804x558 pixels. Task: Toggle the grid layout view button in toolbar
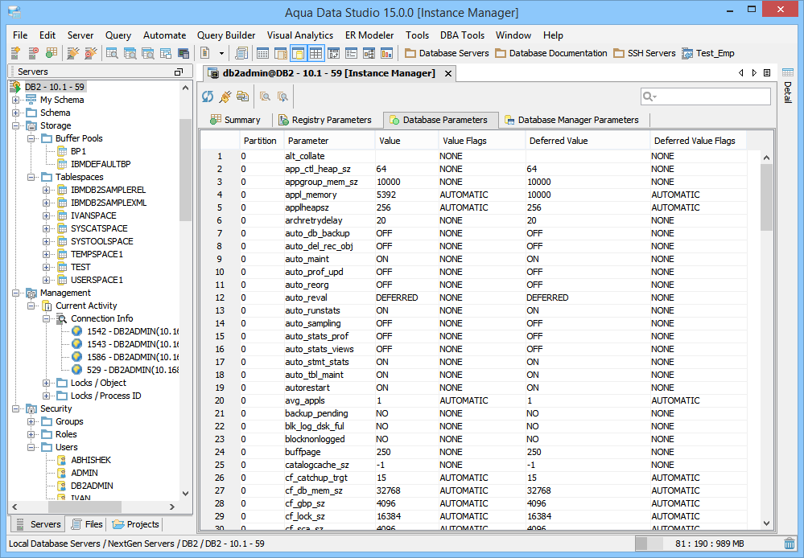316,54
